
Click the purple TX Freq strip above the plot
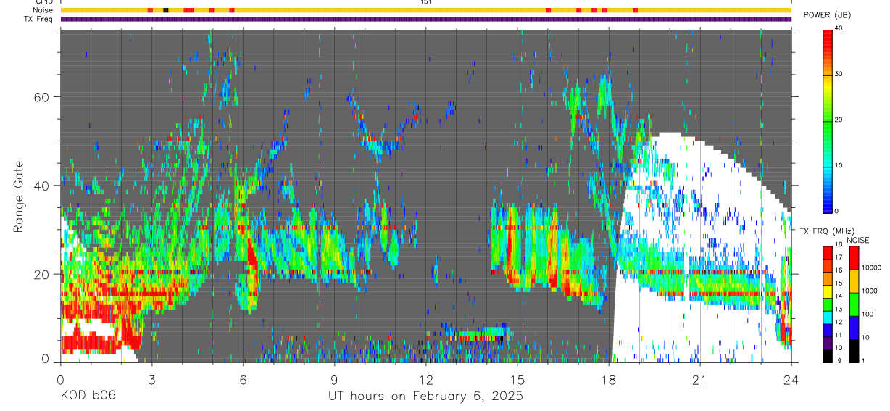coord(426,19)
